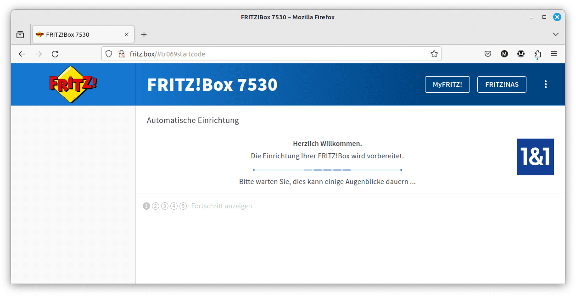The width and height of the screenshot is (576, 296).
Task: Open FRITZ!NAS storage
Action: (x=502, y=84)
